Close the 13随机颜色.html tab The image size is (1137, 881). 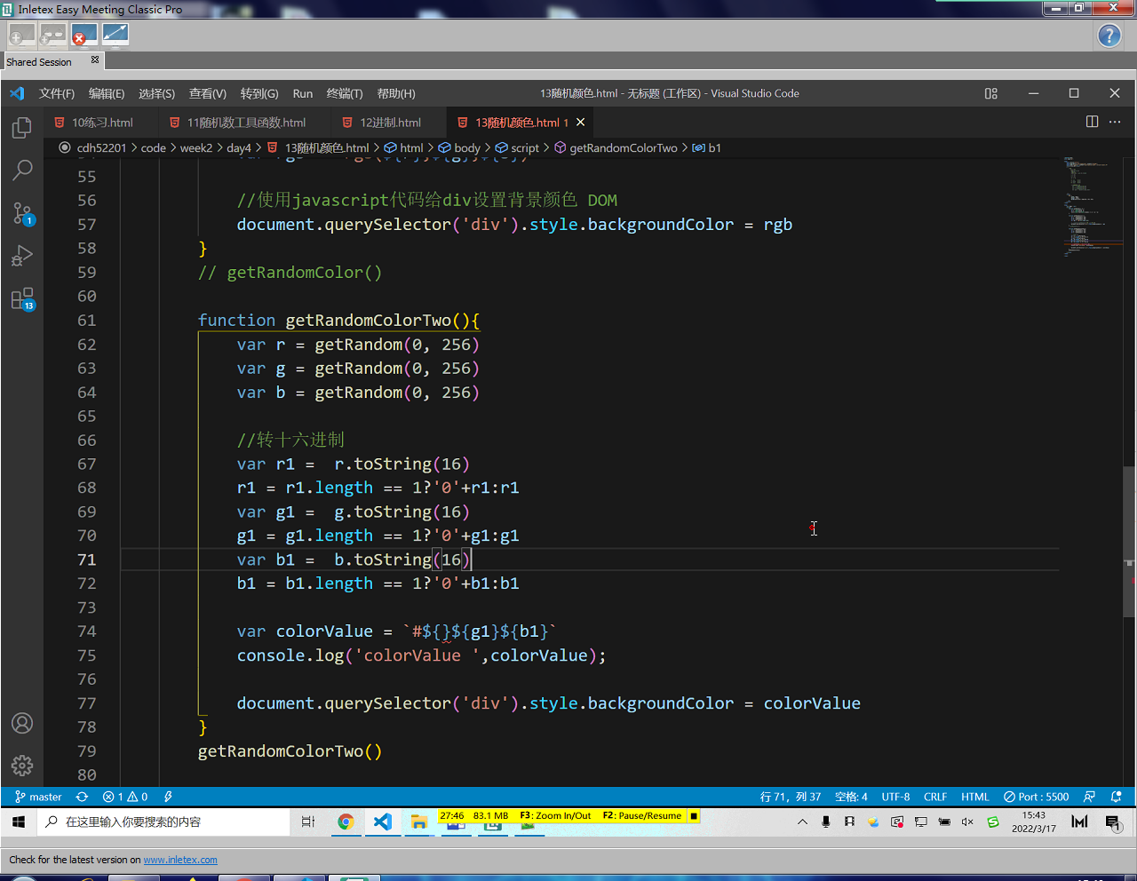581,123
